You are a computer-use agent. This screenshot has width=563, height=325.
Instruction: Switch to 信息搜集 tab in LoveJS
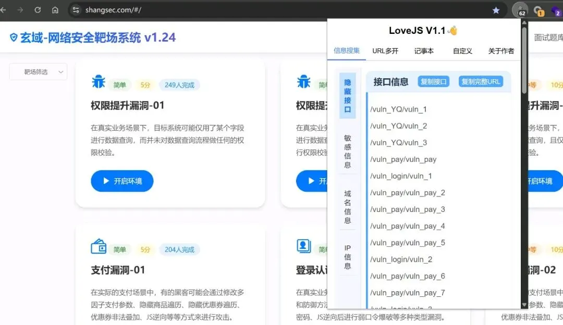pos(347,51)
